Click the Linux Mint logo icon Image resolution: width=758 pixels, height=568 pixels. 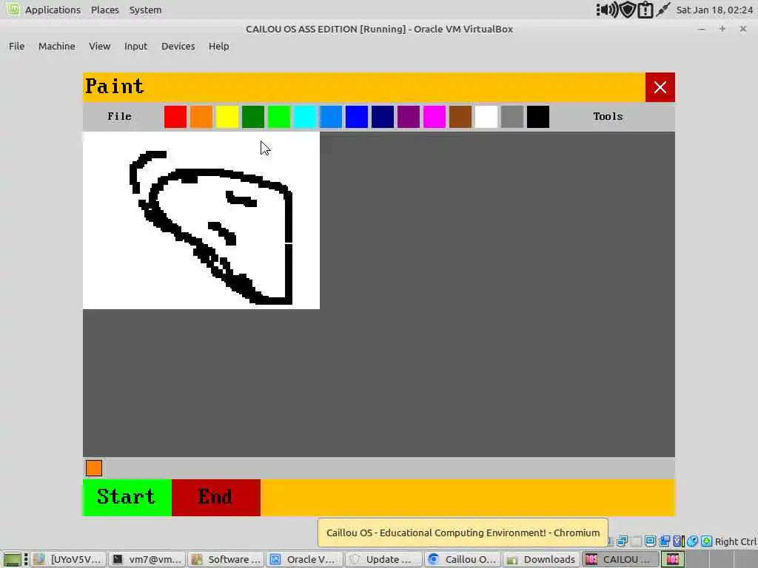13,9
